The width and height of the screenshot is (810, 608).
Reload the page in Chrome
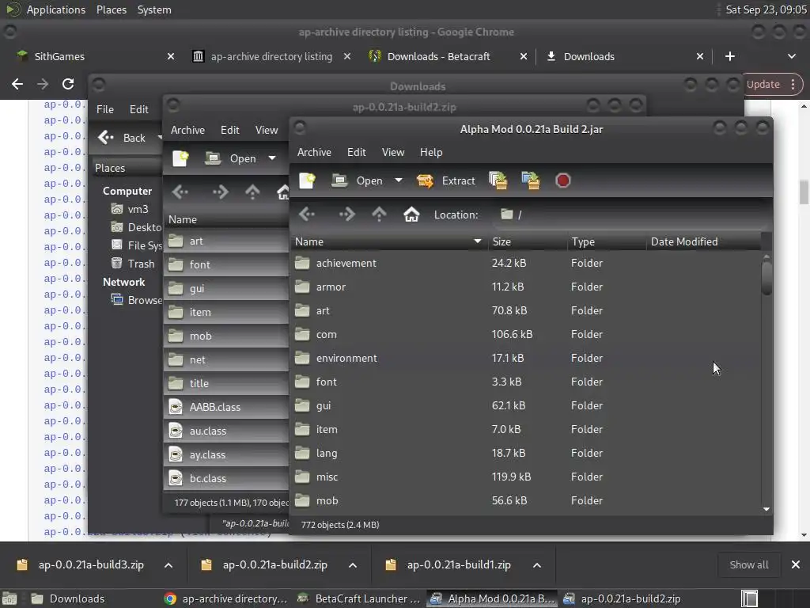point(68,84)
